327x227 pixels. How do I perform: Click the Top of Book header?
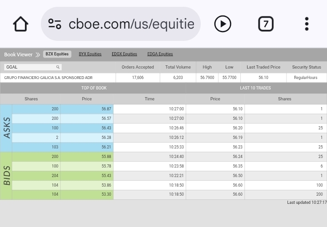point(94,88)
